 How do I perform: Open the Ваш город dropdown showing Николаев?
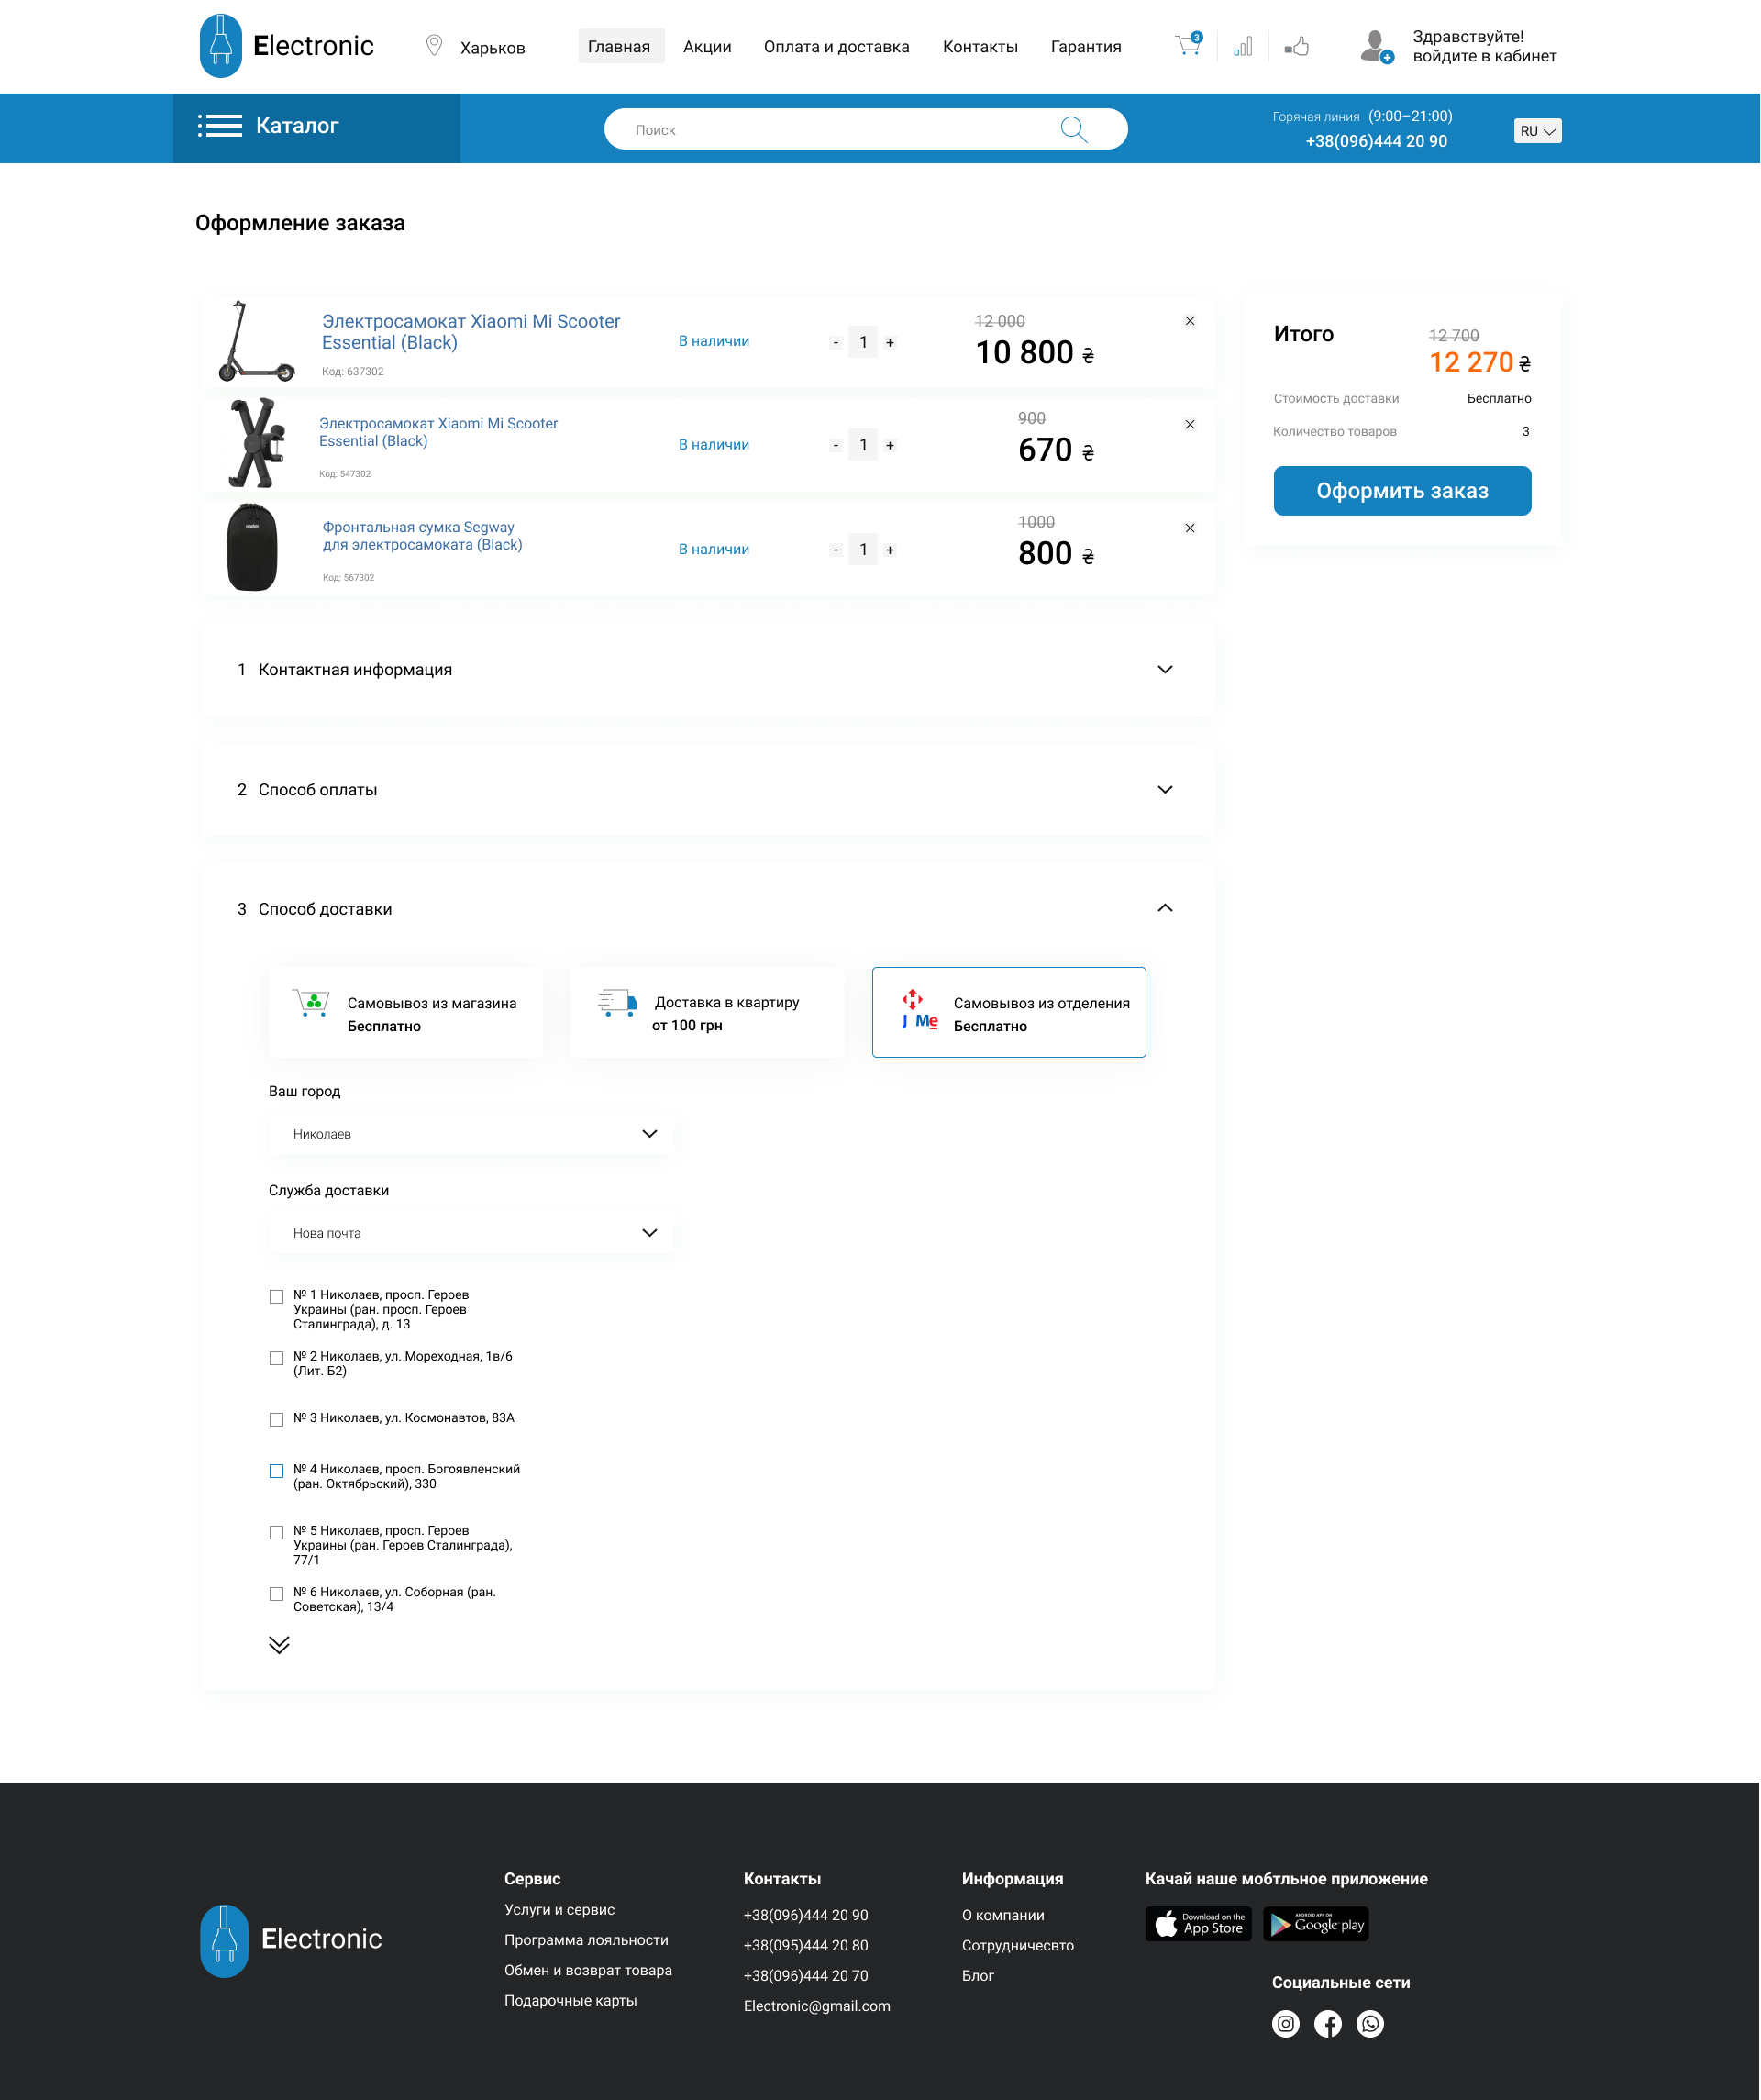coord(471,1134)
